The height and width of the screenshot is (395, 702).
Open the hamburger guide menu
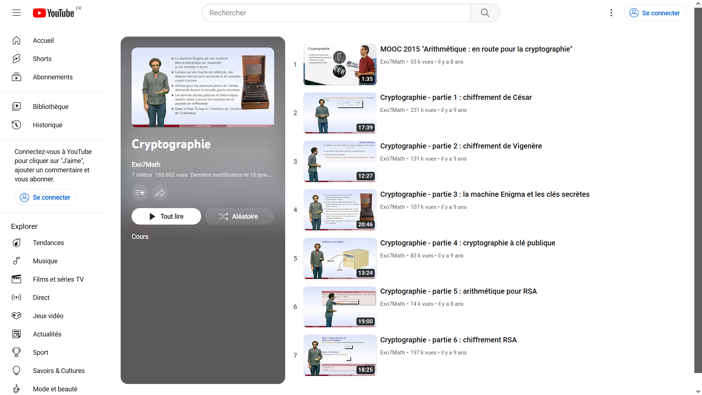click(x=16, y=13)
